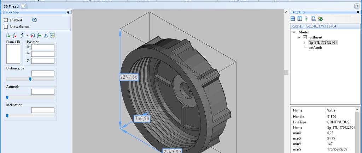This screenshot has height=153, width=362.
Task: Click the 2247,66 height dimension label
Action: (x=129, y=77)
